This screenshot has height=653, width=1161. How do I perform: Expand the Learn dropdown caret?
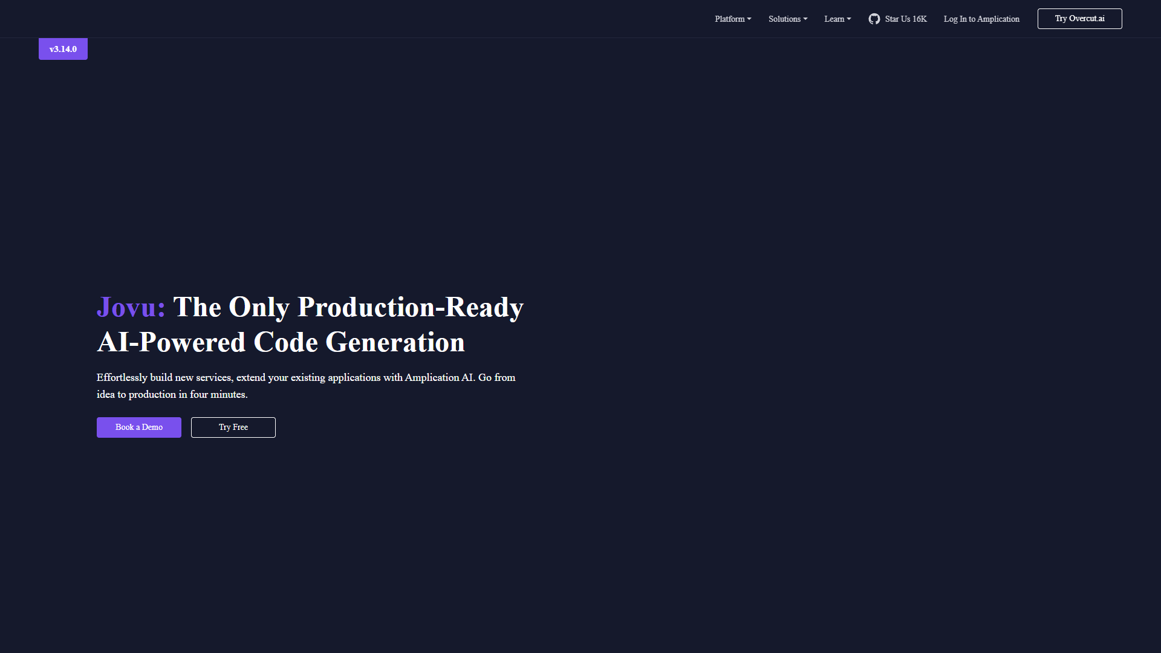click(849, 19)
